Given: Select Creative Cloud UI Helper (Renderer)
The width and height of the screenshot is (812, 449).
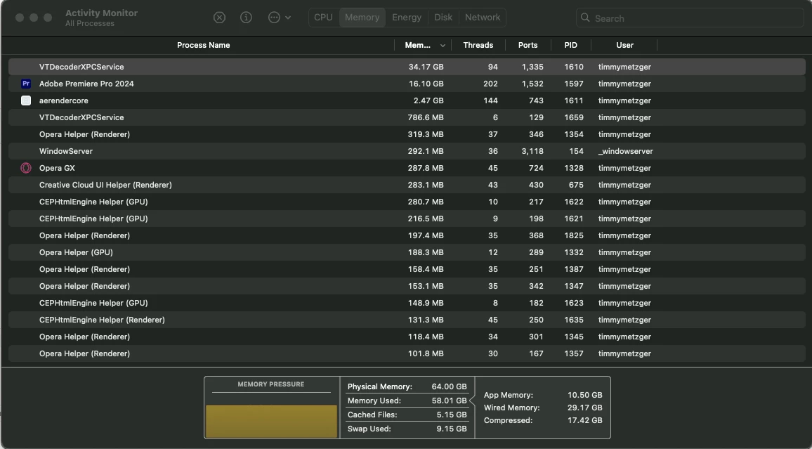Looking at the screenshot, I should (407, 185).
